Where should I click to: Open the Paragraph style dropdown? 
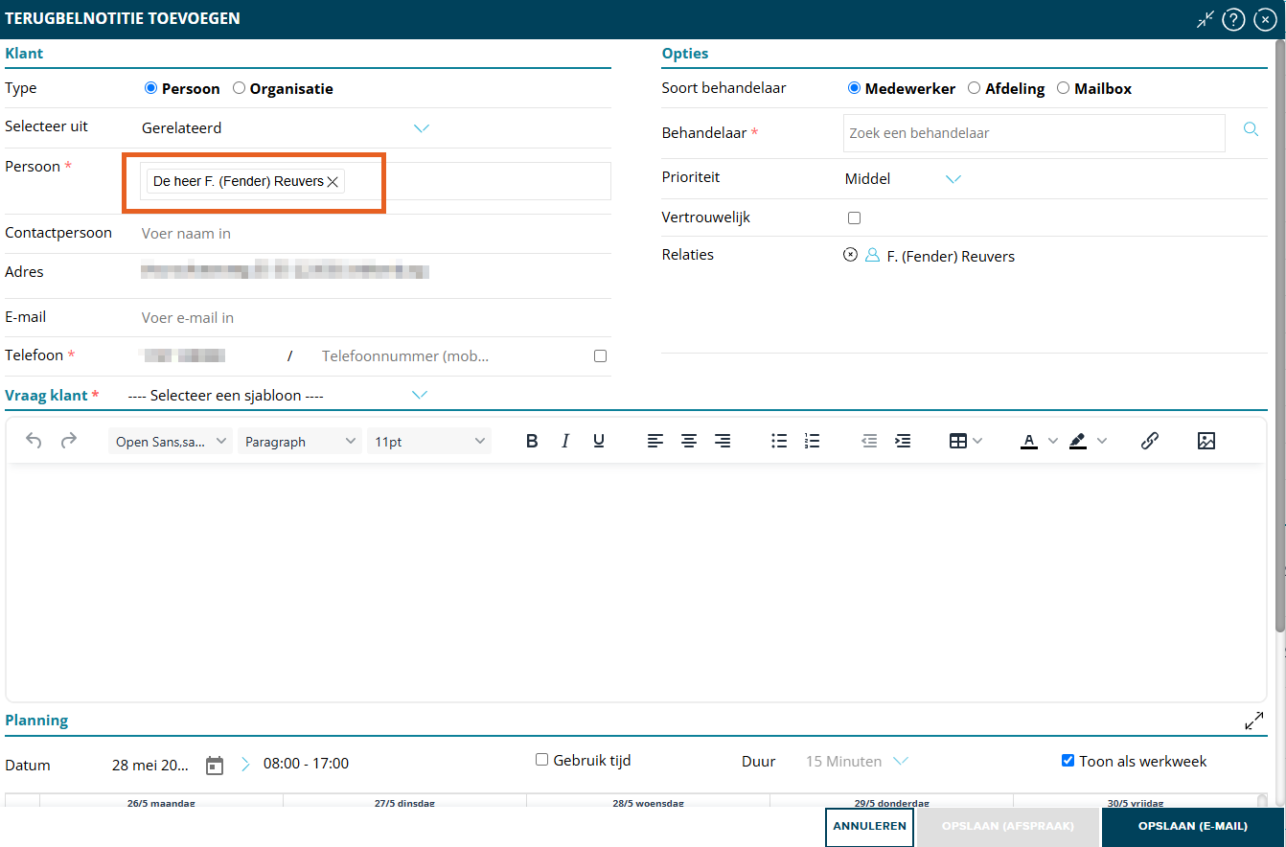300,442
